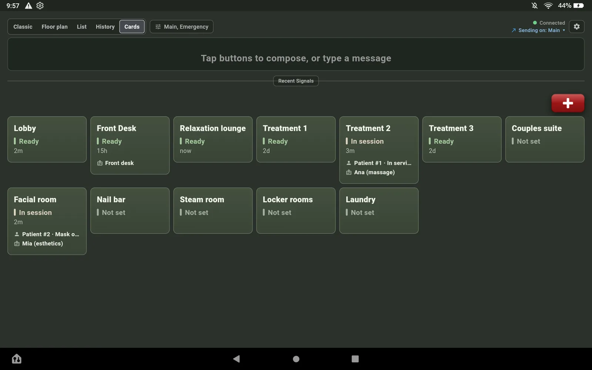This screenshot has height=370, width=592.
Task: Open the channel filter sliders icon
Action: tap(158, 27)
